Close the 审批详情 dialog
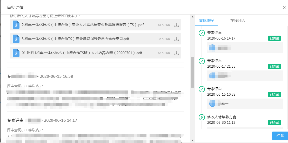The image size is (288, 143). [x=284, y=8]
